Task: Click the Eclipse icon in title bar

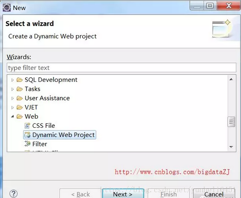Action: coord(7,7)
